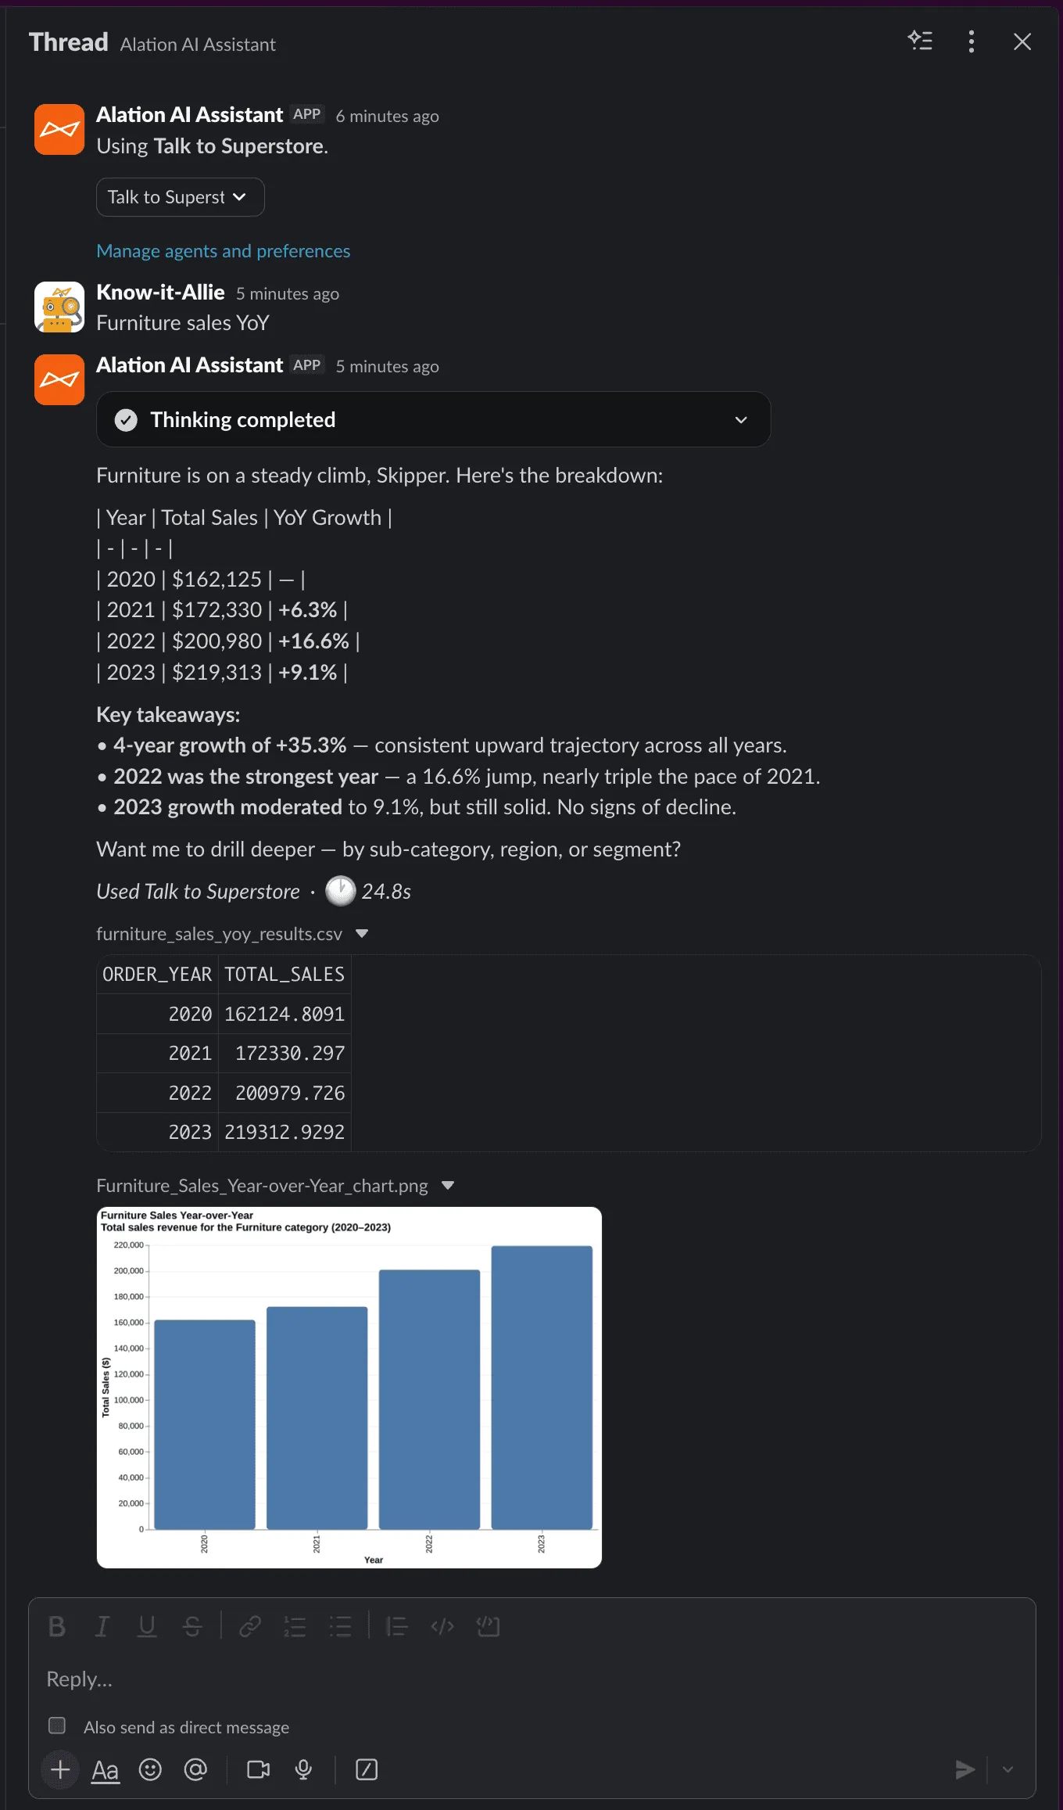The width and height of the screenshot is (1063, 1810).
Task: Expand the Thinking completed section
Action: pos(740,420)
